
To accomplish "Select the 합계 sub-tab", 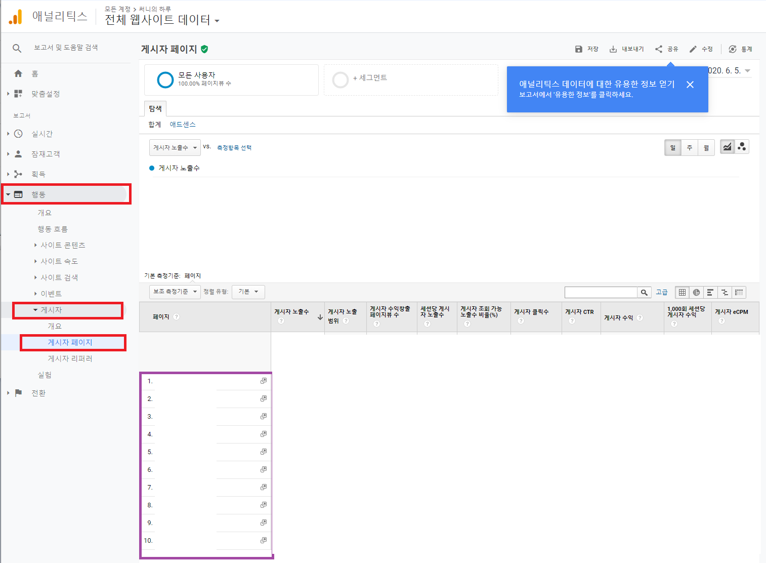I will coord(155,125).
